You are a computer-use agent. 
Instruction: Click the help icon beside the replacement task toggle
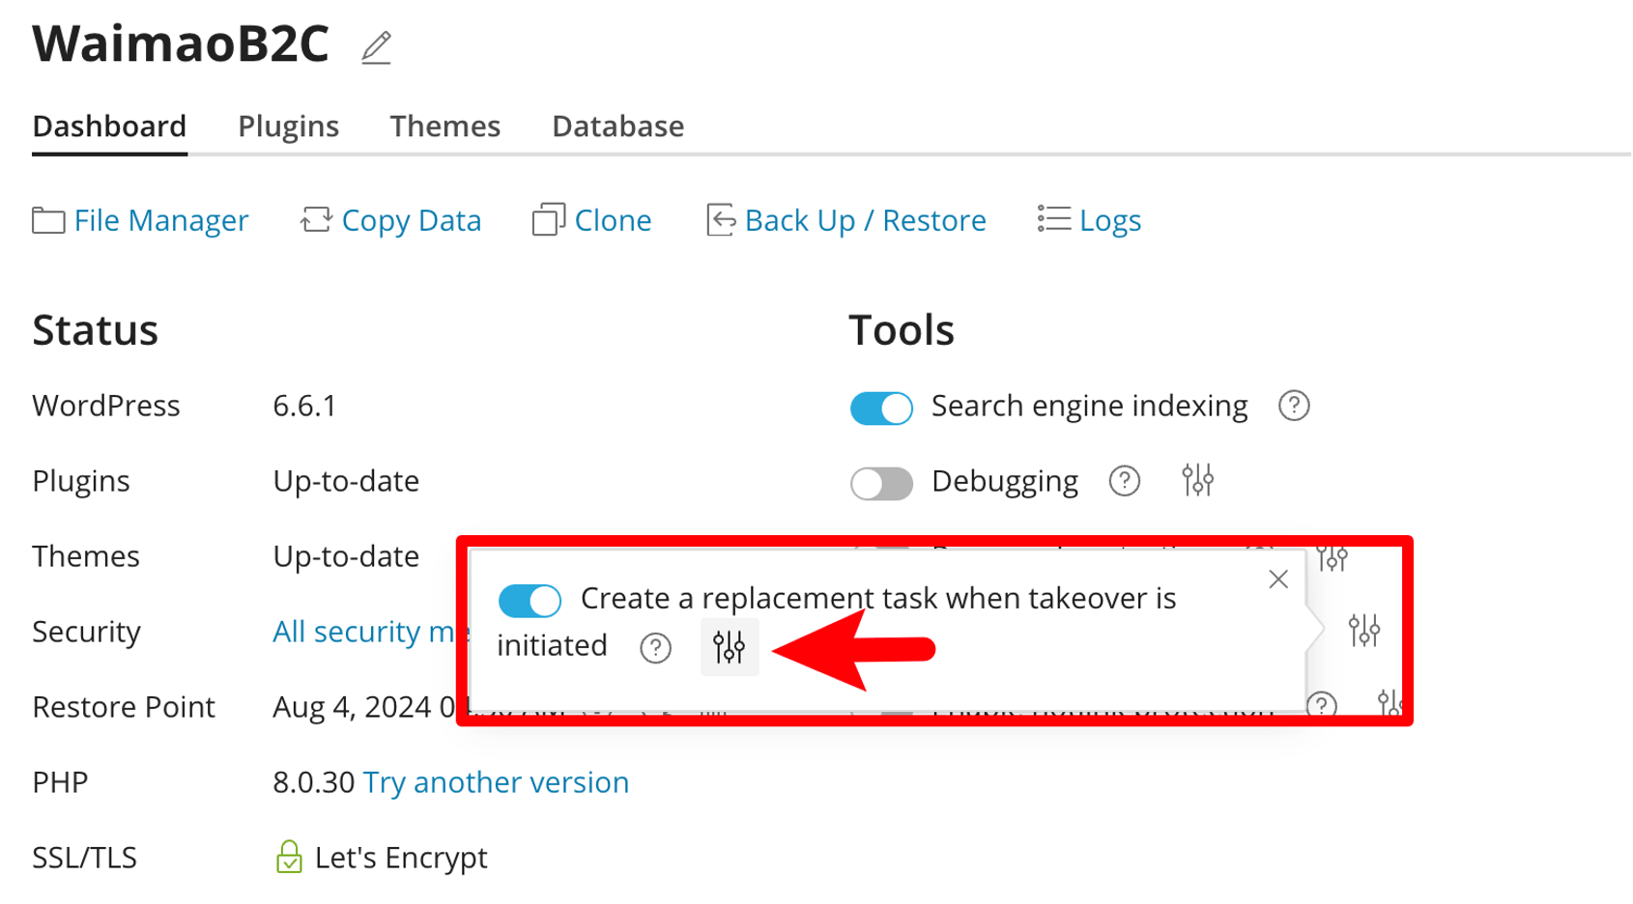point(655,649)
